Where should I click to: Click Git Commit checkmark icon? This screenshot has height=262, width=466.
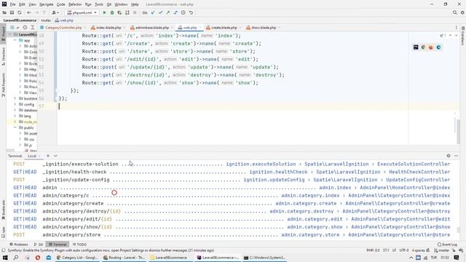[160, 13]
